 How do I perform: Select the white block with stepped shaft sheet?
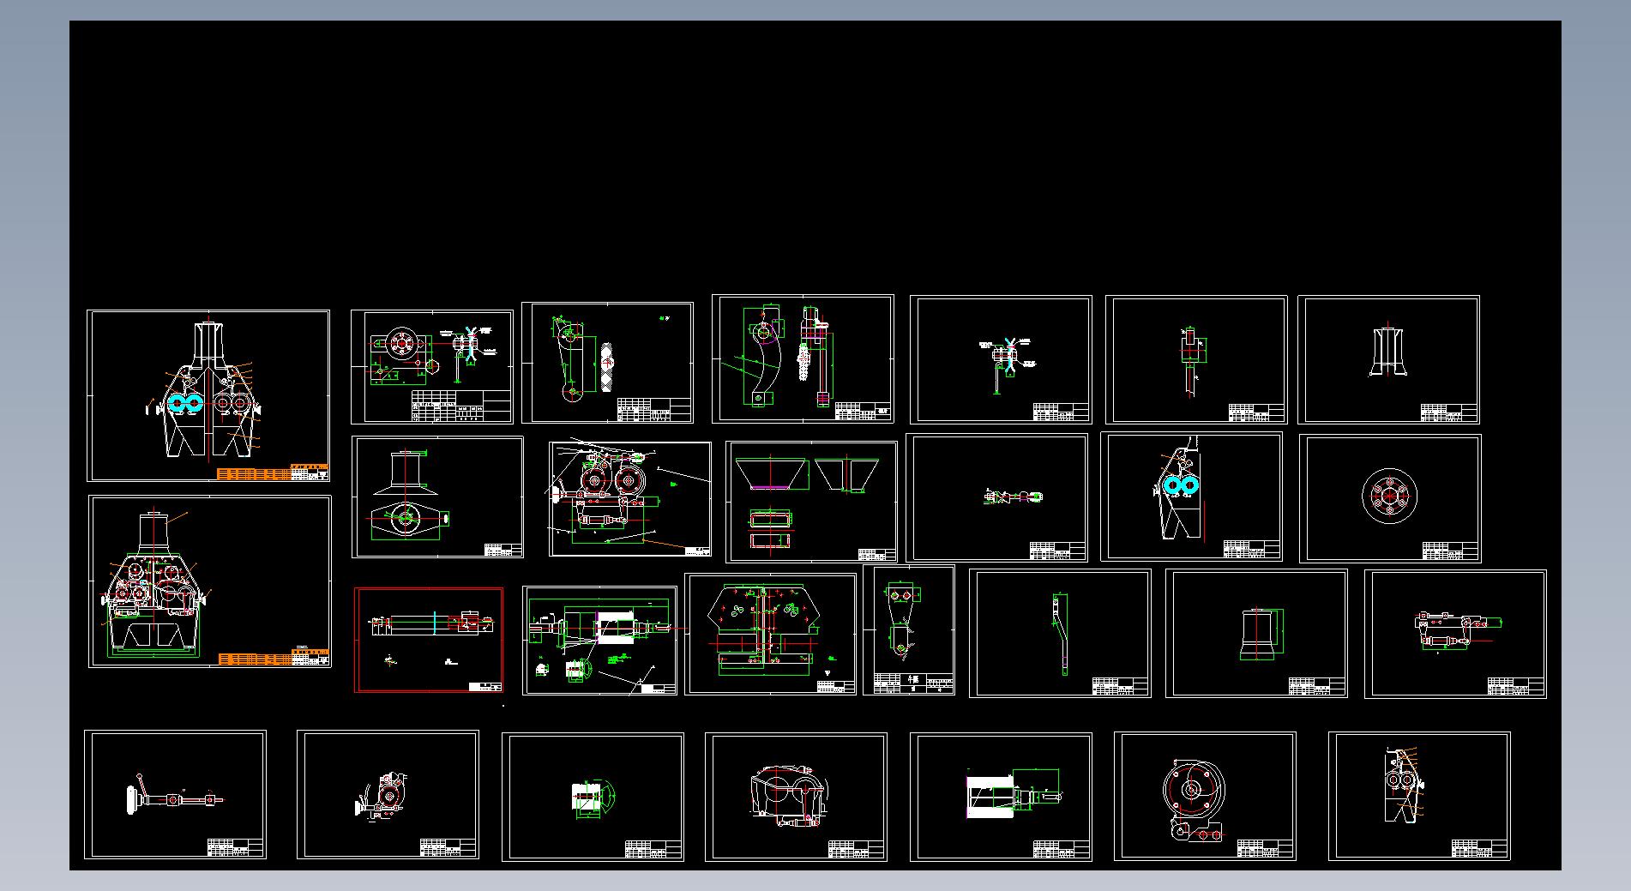(1001, 797)
